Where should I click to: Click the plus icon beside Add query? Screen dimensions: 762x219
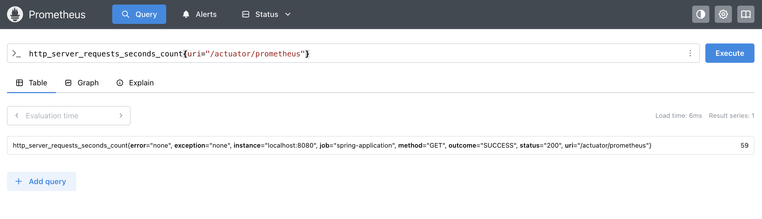pyautogui.click(x=19, y=181)
